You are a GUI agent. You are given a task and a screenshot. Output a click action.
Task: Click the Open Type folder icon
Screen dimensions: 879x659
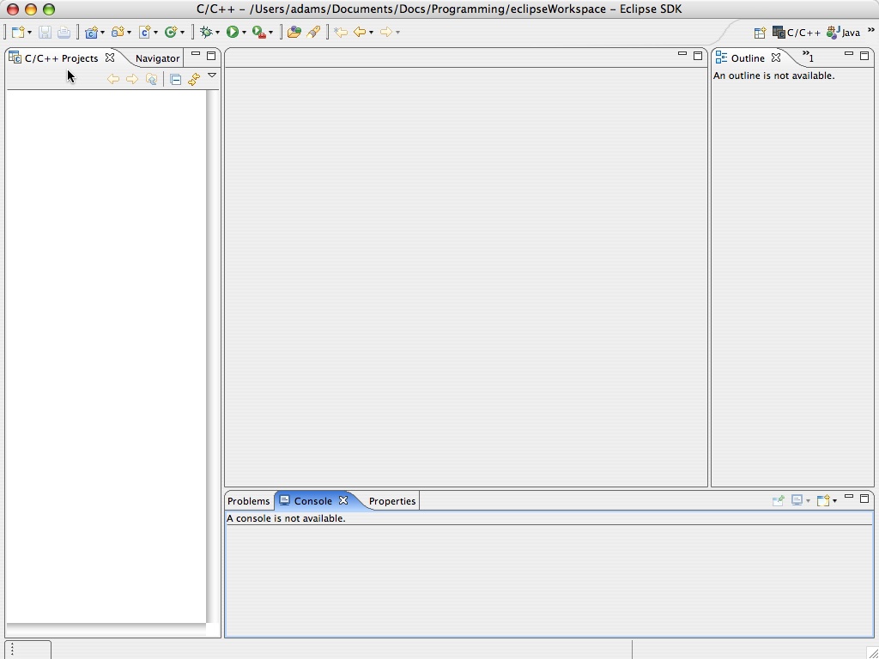tap(294, 33)
